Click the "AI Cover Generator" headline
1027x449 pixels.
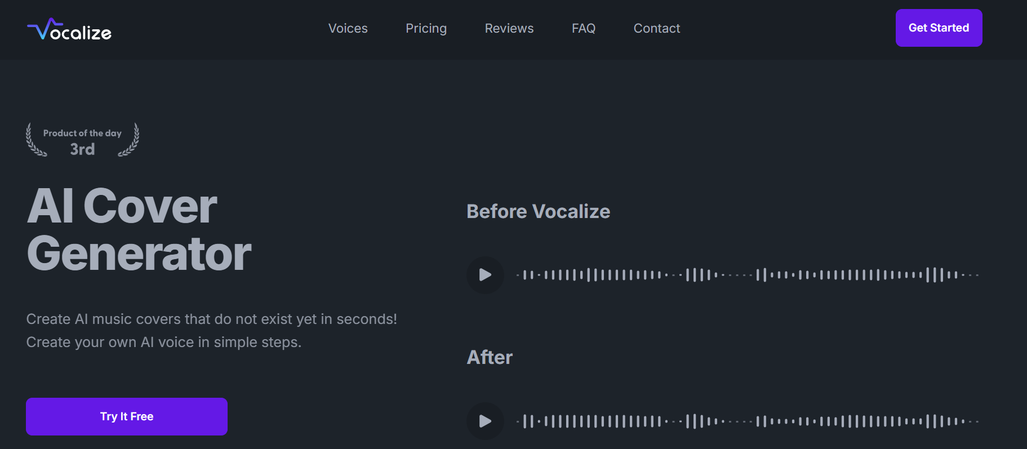[139, 230]
